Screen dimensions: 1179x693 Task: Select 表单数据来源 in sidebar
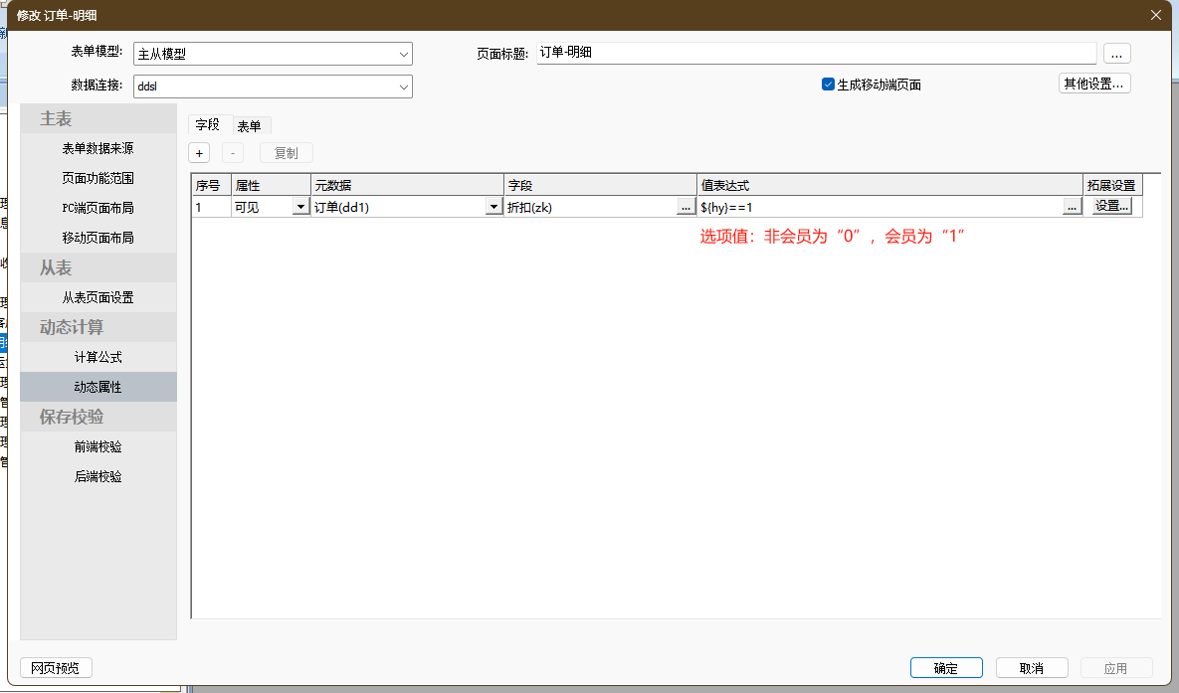tap(98, 148)
